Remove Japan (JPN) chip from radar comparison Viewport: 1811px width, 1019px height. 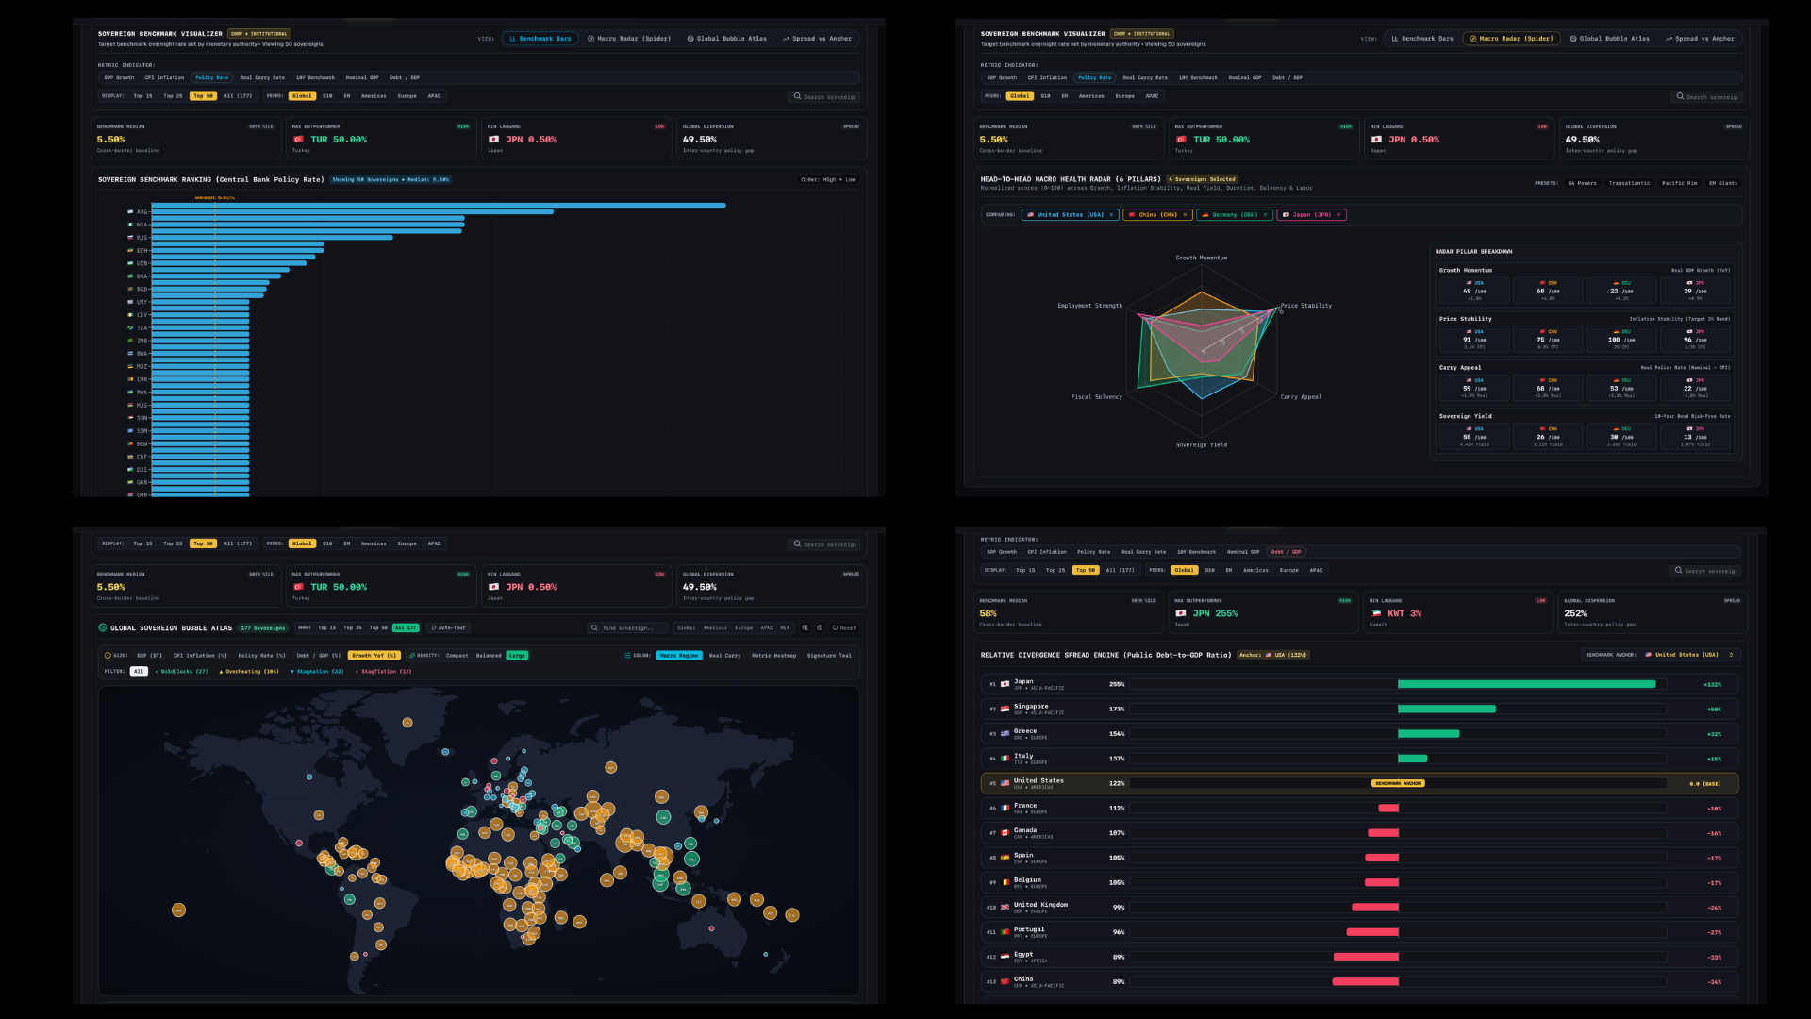point(1338,215)
